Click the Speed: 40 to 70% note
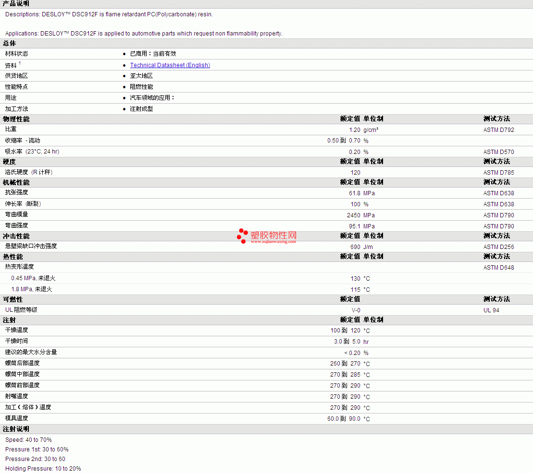 click(28, 440)
